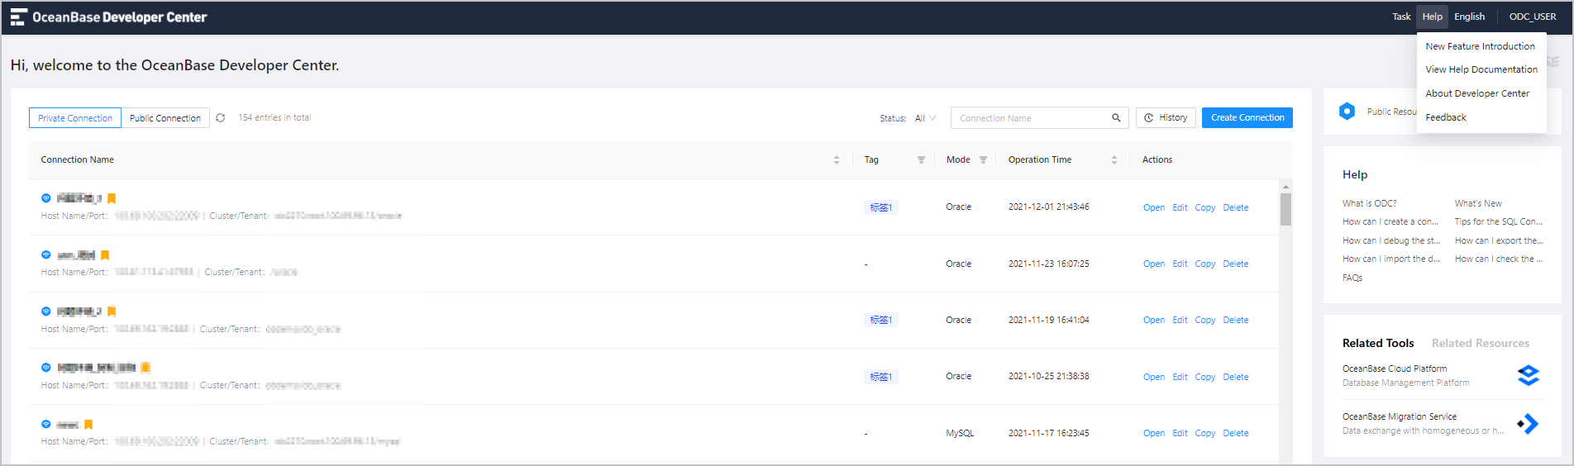Open the FAQs help link

coord(1352,278)
